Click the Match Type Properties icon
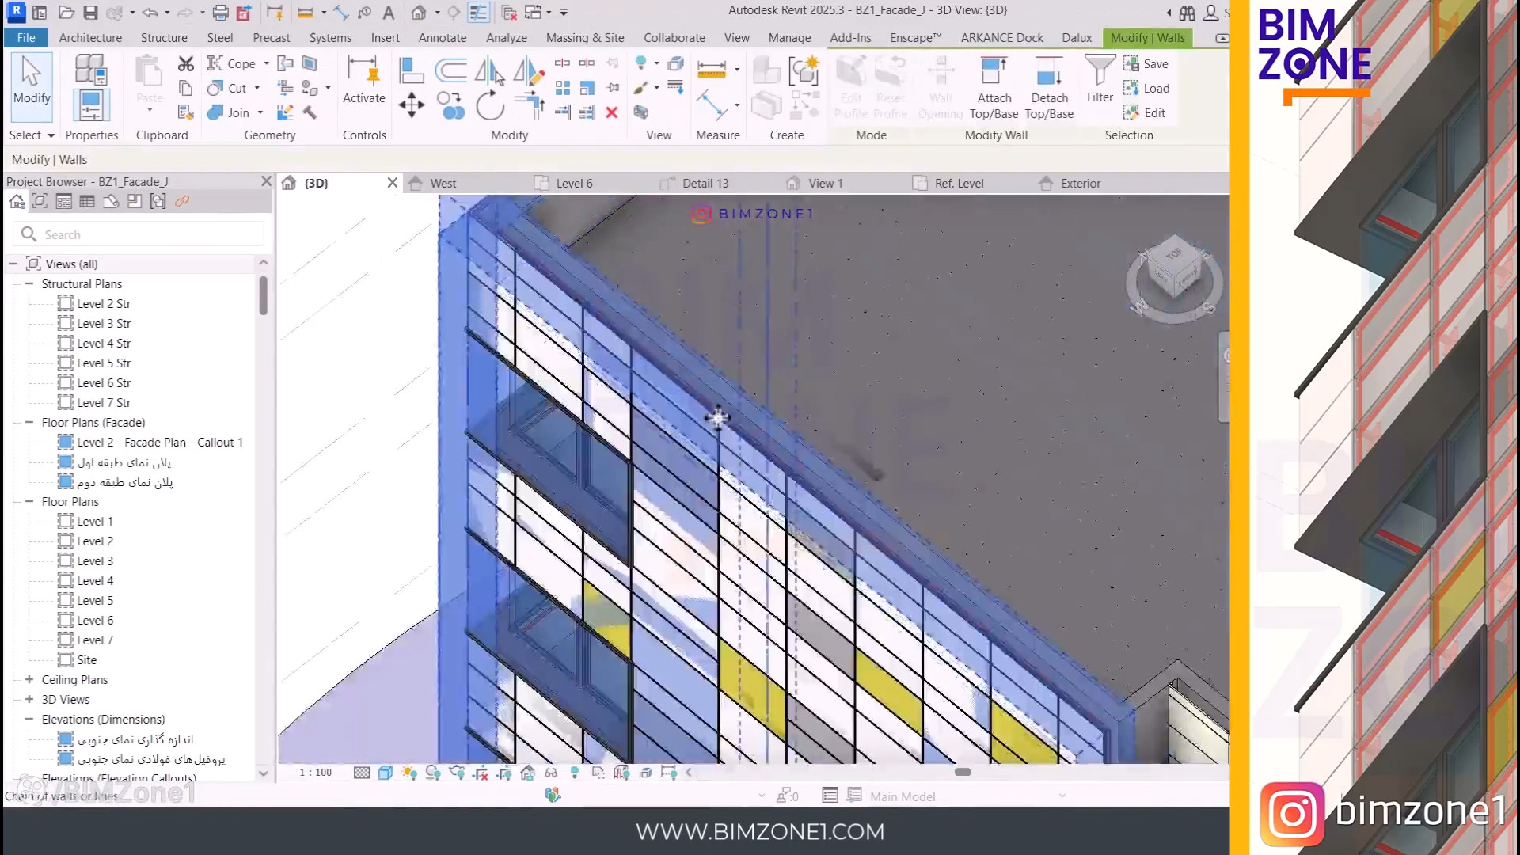This screenshot has height=855, width=1520. 185,112
